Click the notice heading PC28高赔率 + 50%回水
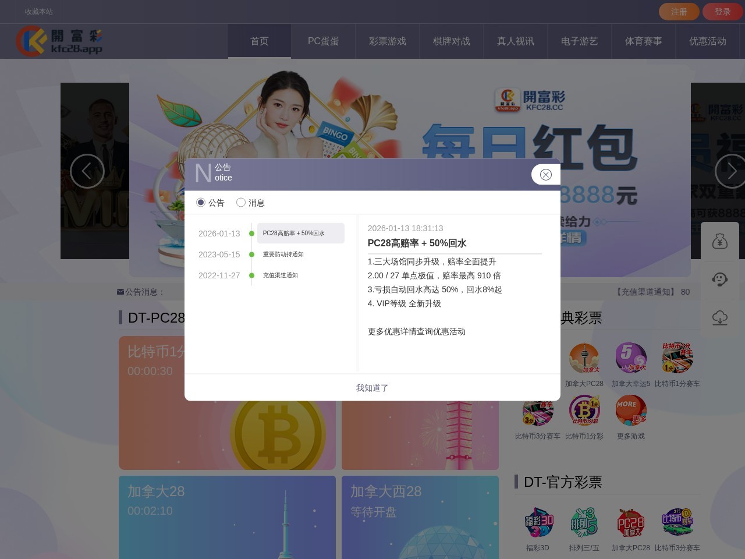 tap(417, 243)
